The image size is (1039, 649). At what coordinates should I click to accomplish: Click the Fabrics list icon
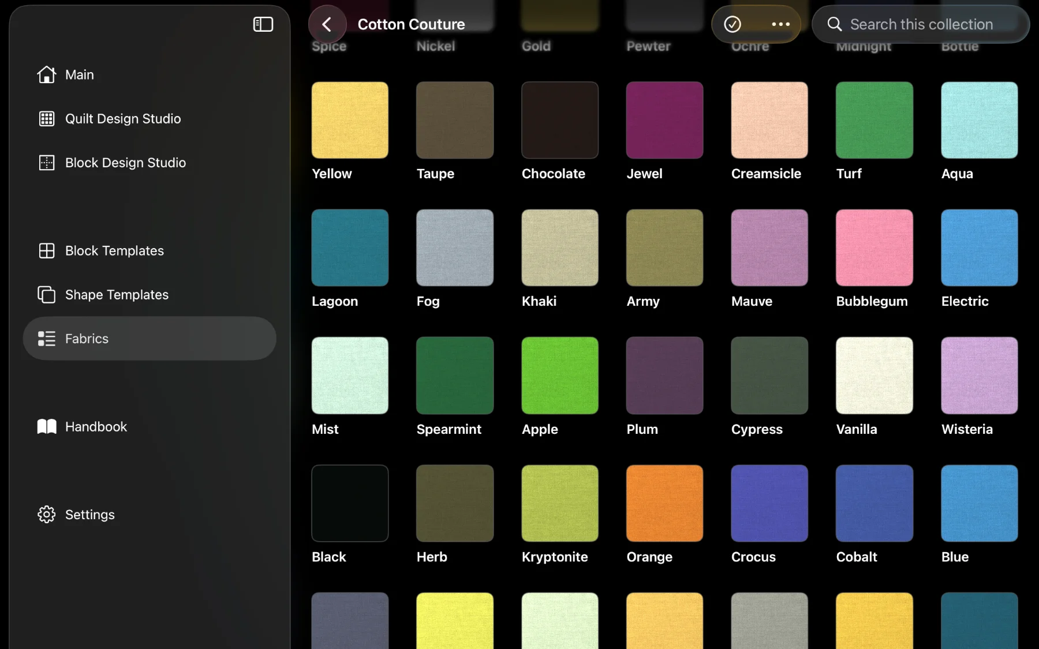click(x=47, y=339)
